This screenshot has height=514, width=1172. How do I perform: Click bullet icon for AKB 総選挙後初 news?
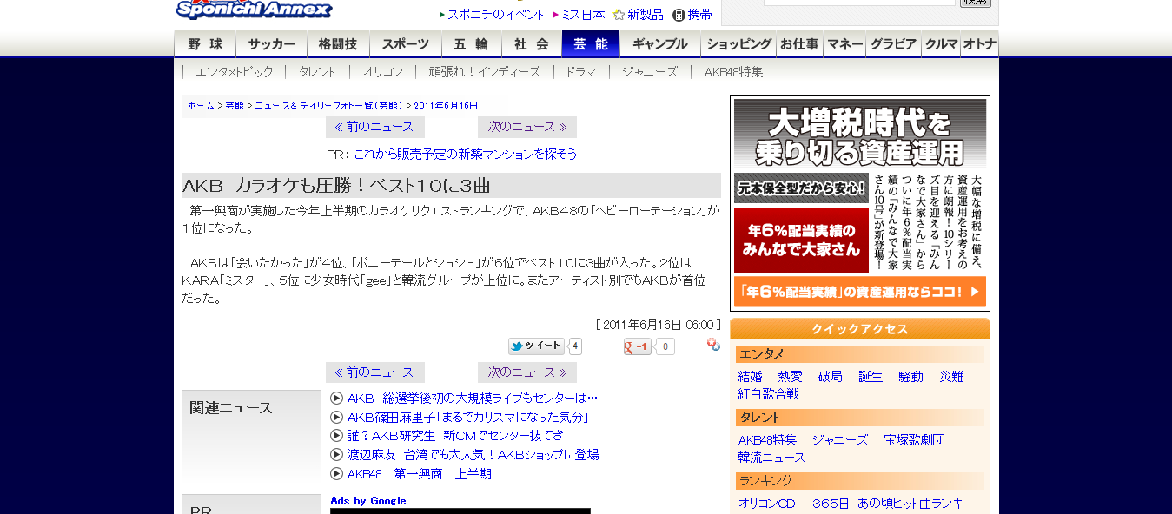pos(337,398)
